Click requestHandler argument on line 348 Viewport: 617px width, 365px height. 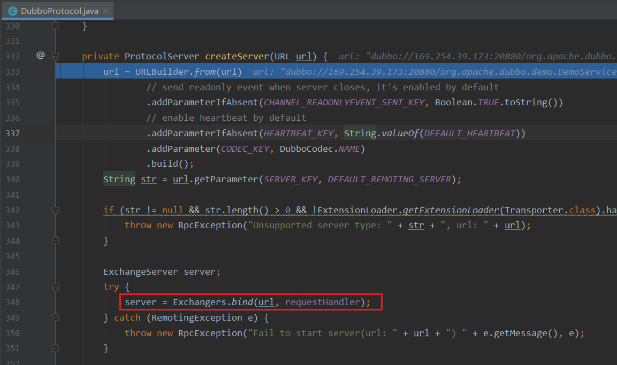click(x=323, y=302)
